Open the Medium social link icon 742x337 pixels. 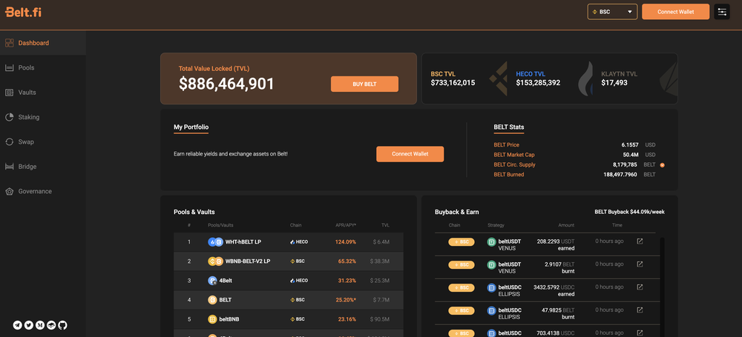[x=40, y=325]
